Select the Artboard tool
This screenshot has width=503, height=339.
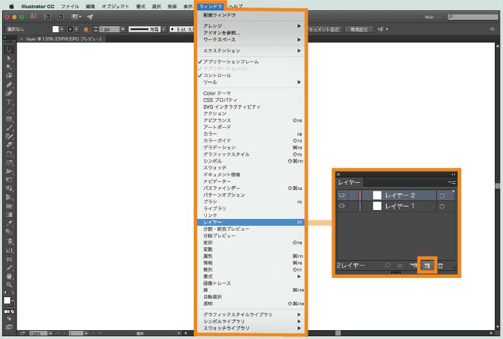9,259
